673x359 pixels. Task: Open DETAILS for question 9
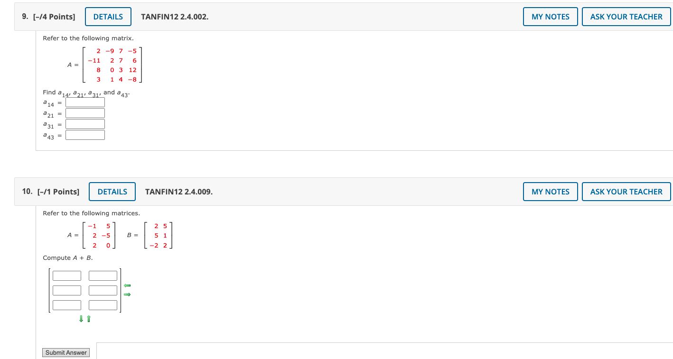(x=108, y=16)
